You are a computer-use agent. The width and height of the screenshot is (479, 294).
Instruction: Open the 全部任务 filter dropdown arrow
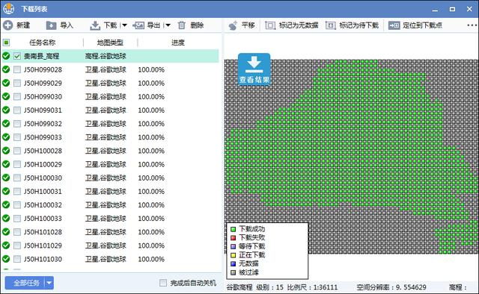tap(49, 283)
